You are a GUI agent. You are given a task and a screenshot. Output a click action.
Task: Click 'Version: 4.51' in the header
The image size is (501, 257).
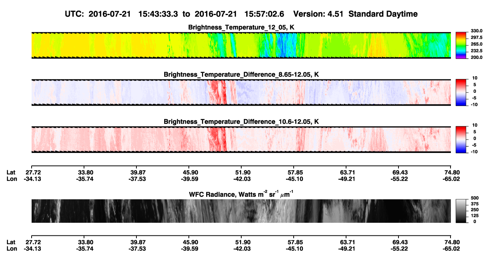coord(319,14)
